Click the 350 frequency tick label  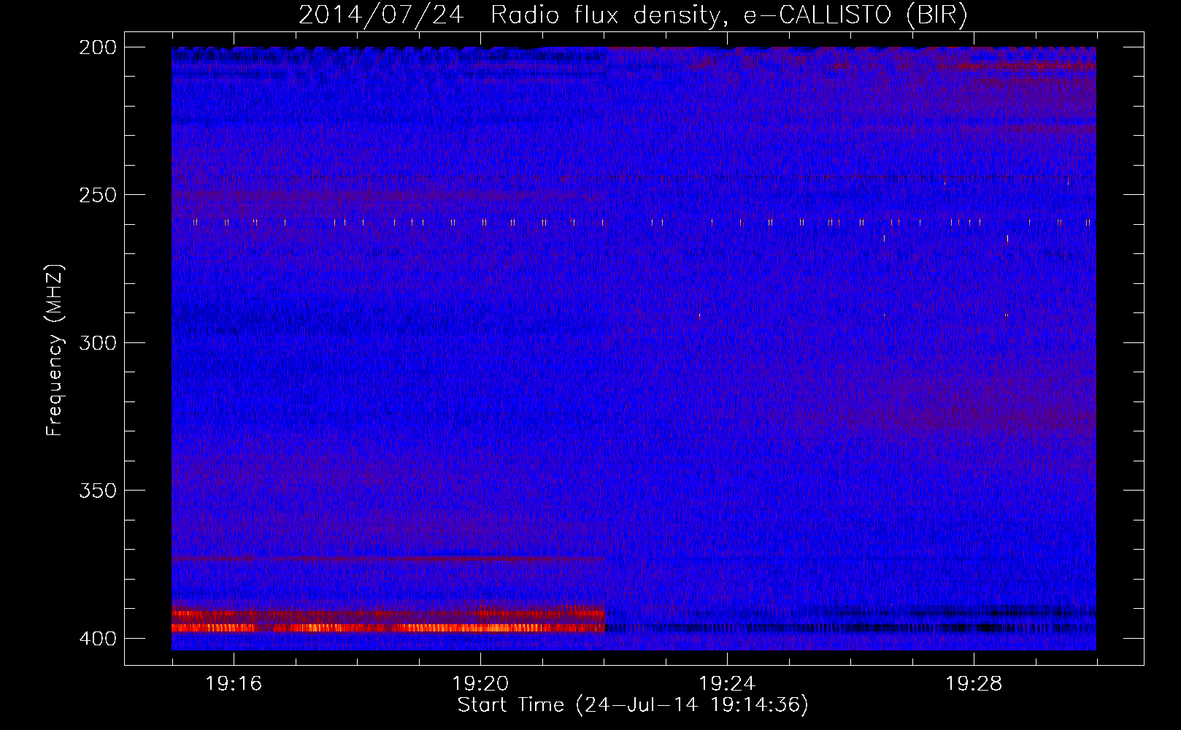(x=98, y=491)
